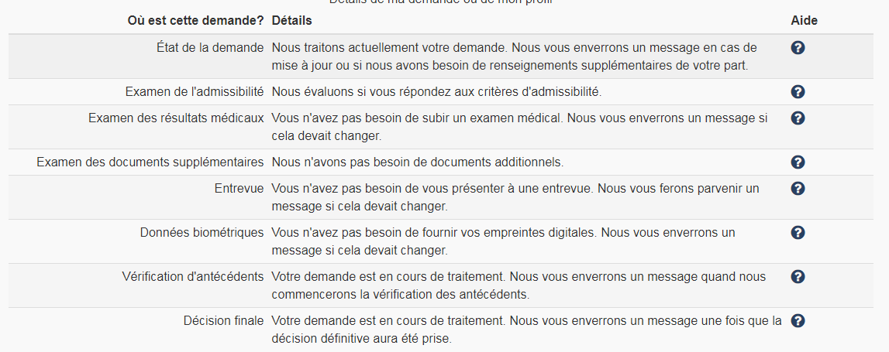This screenshot has height=352, width=889.
Task: Click the "Où est cette demande?" column header
Action: point(195,20)
